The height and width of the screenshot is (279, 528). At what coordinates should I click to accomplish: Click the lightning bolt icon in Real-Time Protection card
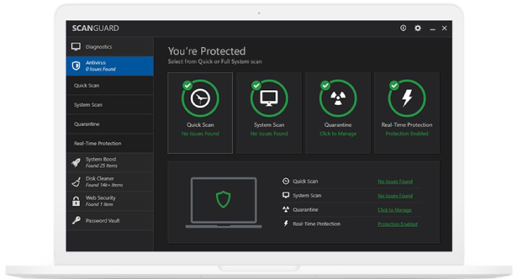[407, 98]
